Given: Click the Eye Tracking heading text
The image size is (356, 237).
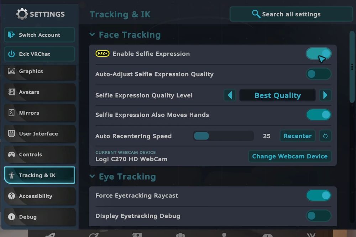Looking at the screenshot, I should pyautogui.click(x=127, y=177).
